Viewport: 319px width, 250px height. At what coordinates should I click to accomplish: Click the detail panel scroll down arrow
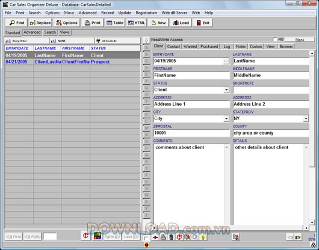tap(312, 222)
